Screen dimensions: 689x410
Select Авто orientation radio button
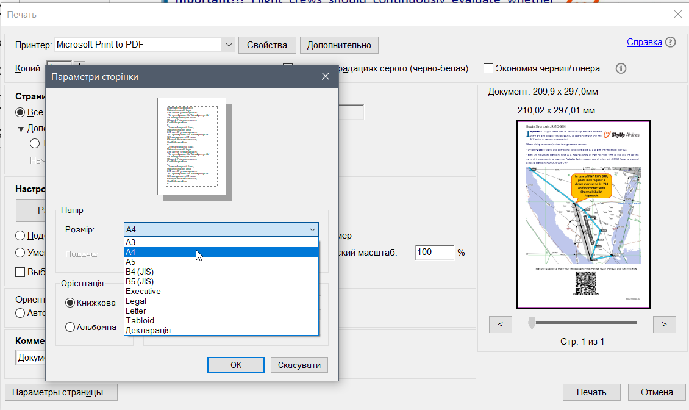(x=20, y=313)
